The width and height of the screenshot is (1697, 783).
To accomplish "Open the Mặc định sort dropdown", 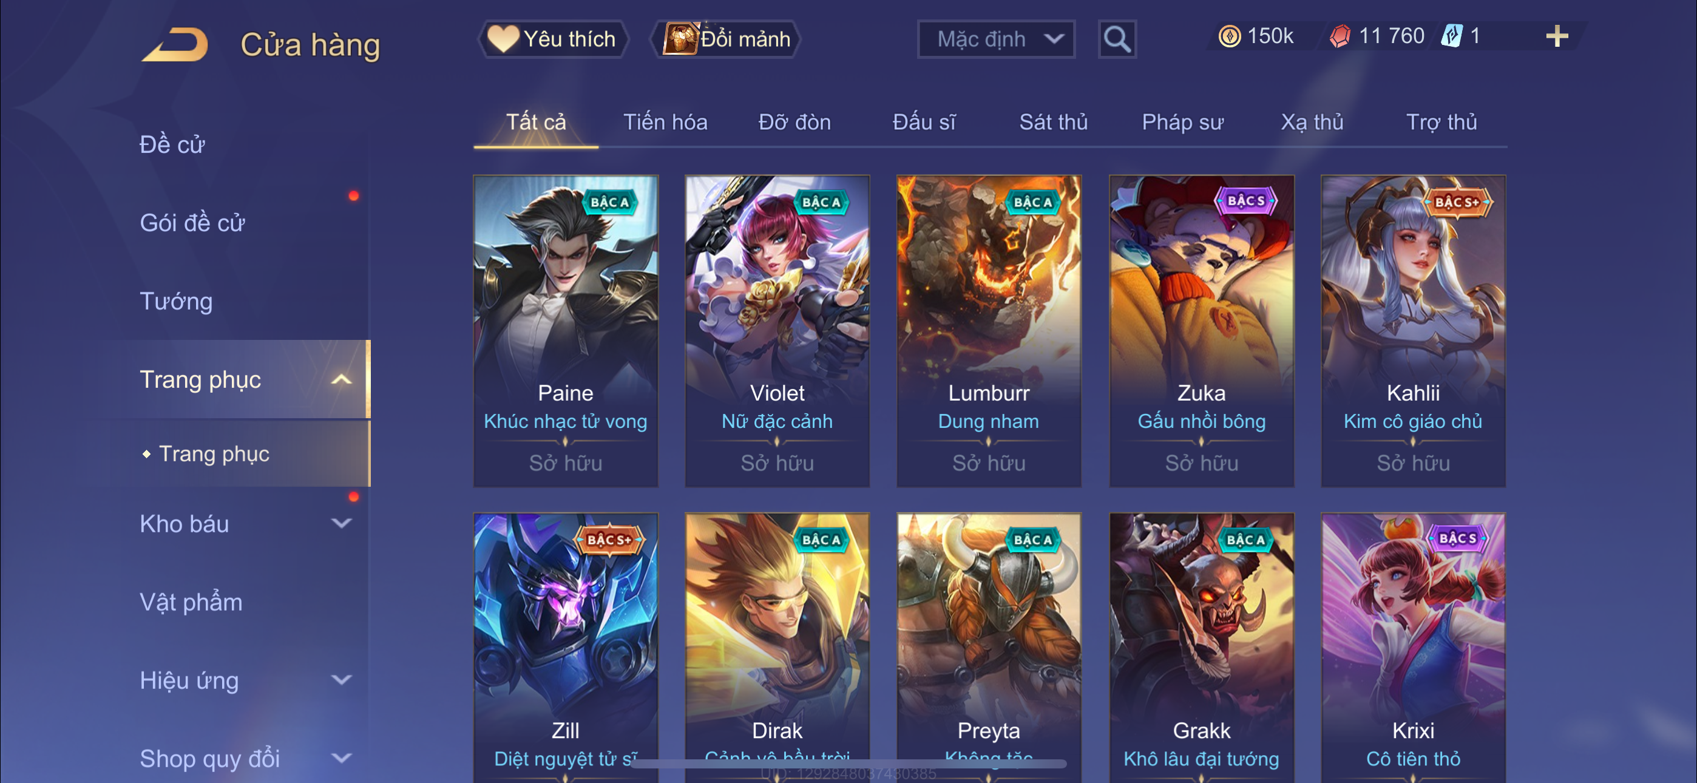I will (x=996, y=39).
